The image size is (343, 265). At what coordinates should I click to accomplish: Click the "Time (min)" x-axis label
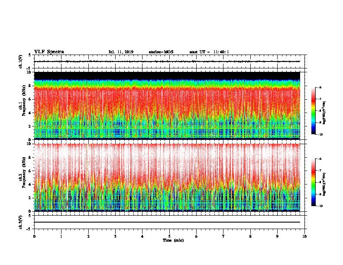click(173, 240)
